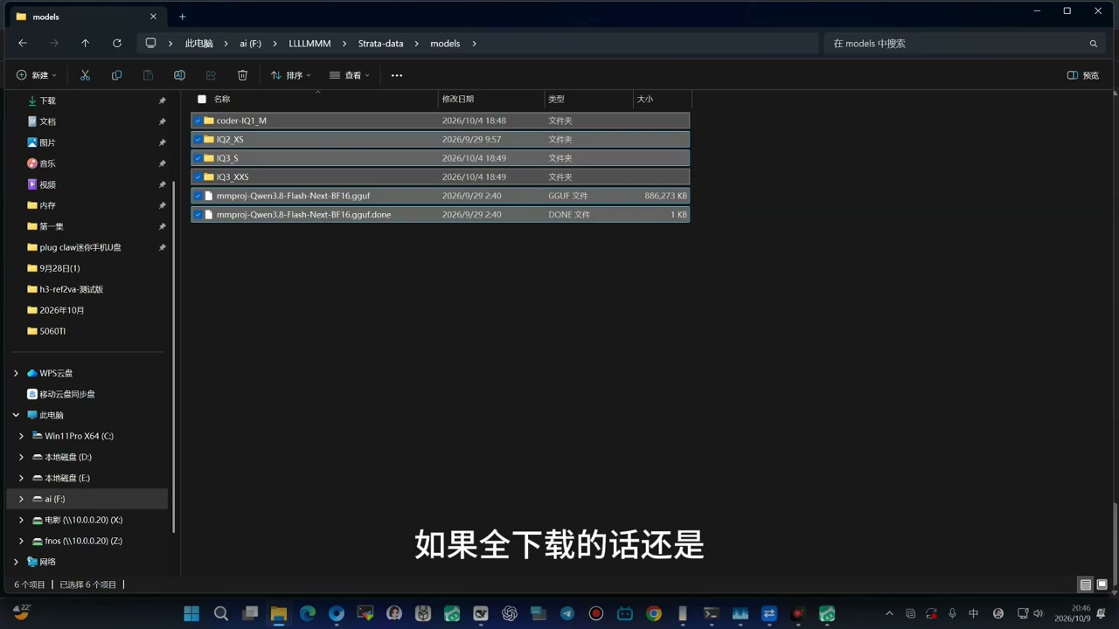This screenshot has width=1119, height=629.
Task: Click the Strata-data breadcrumb segment
Action: point(380,43)
